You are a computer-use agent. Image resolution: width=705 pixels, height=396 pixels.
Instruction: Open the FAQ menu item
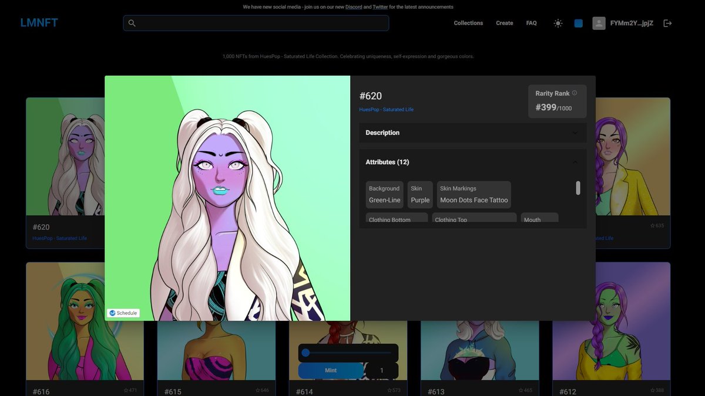531,23
